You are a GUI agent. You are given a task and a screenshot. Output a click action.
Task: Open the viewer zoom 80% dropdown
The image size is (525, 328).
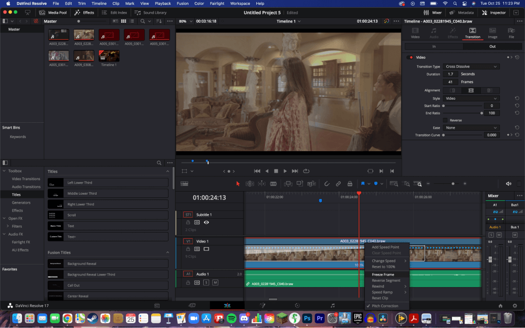185,21
